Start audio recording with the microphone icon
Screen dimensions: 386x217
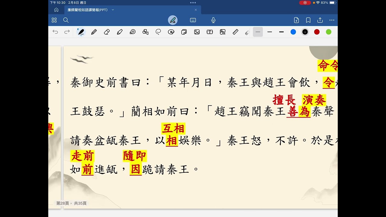click(213, 20)
